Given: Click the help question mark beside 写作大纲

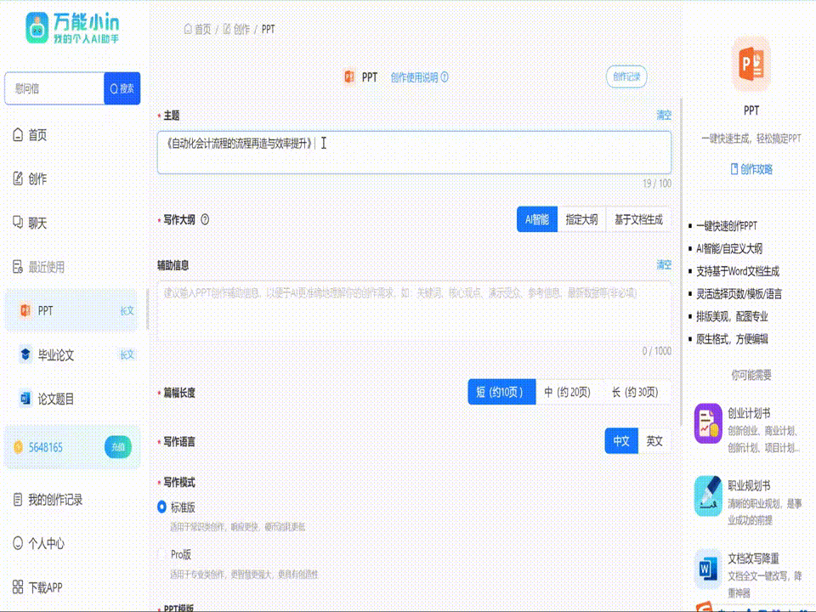Looking at the screenshot, I should tap(205, 219).
